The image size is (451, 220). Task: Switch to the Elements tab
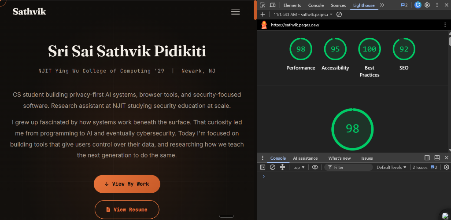tap(292, 5)
